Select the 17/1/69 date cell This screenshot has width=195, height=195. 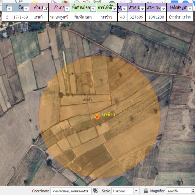coord(20,17)
